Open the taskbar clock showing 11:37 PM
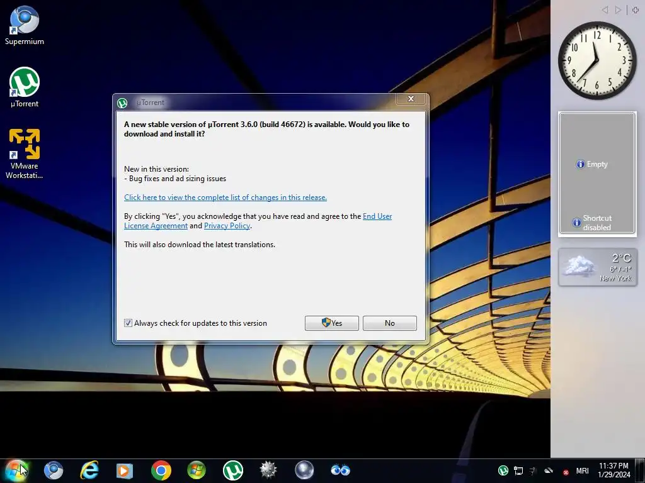Viewport: 645px width, 483px height. click(x=614, y=470)
